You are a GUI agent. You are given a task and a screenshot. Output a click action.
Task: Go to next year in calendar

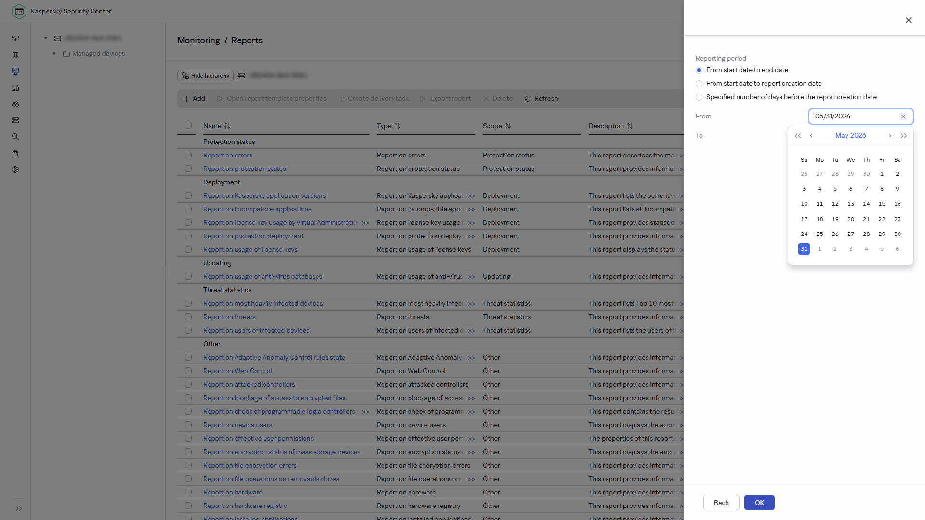point(904,136)
